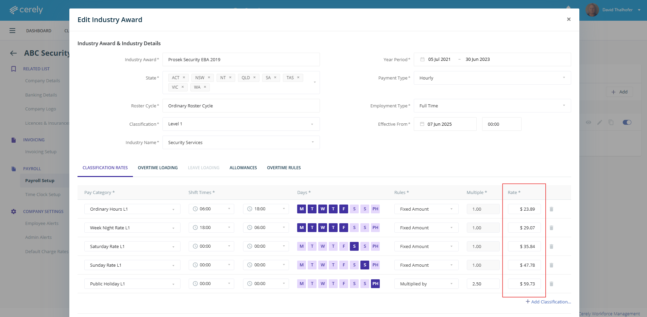The image size is (647, 317).
Task: Expand the Payment Type dropdown
Action: 492,78
